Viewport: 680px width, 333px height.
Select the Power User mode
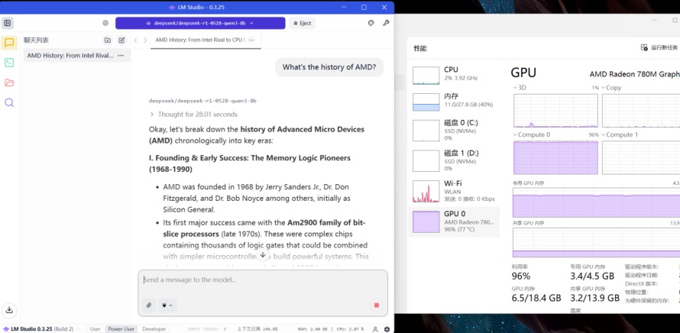pos(121,329)
